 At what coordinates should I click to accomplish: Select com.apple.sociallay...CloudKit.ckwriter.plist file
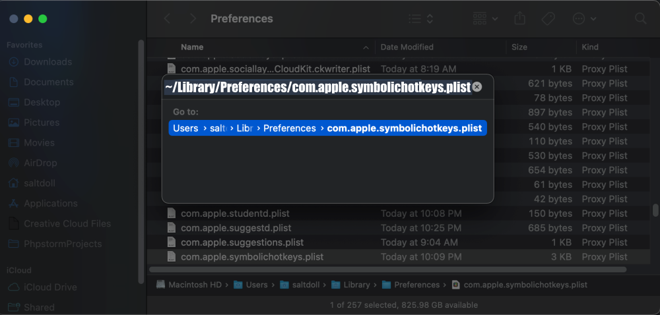[x=276, y=69]
